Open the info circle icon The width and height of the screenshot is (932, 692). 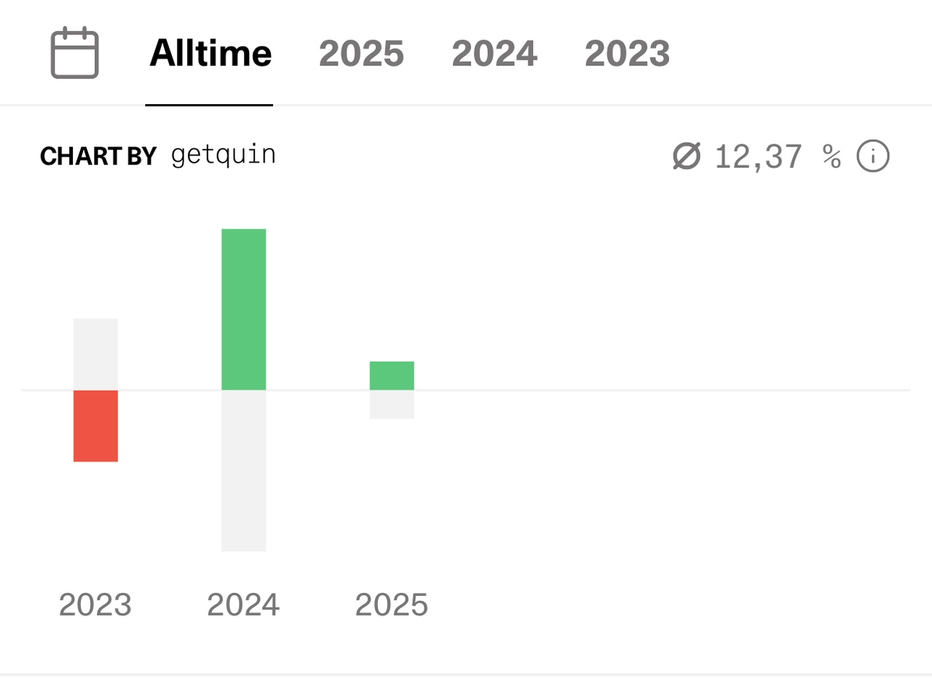873,156
